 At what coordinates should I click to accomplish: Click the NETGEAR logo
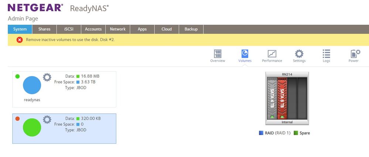[35, 7]
